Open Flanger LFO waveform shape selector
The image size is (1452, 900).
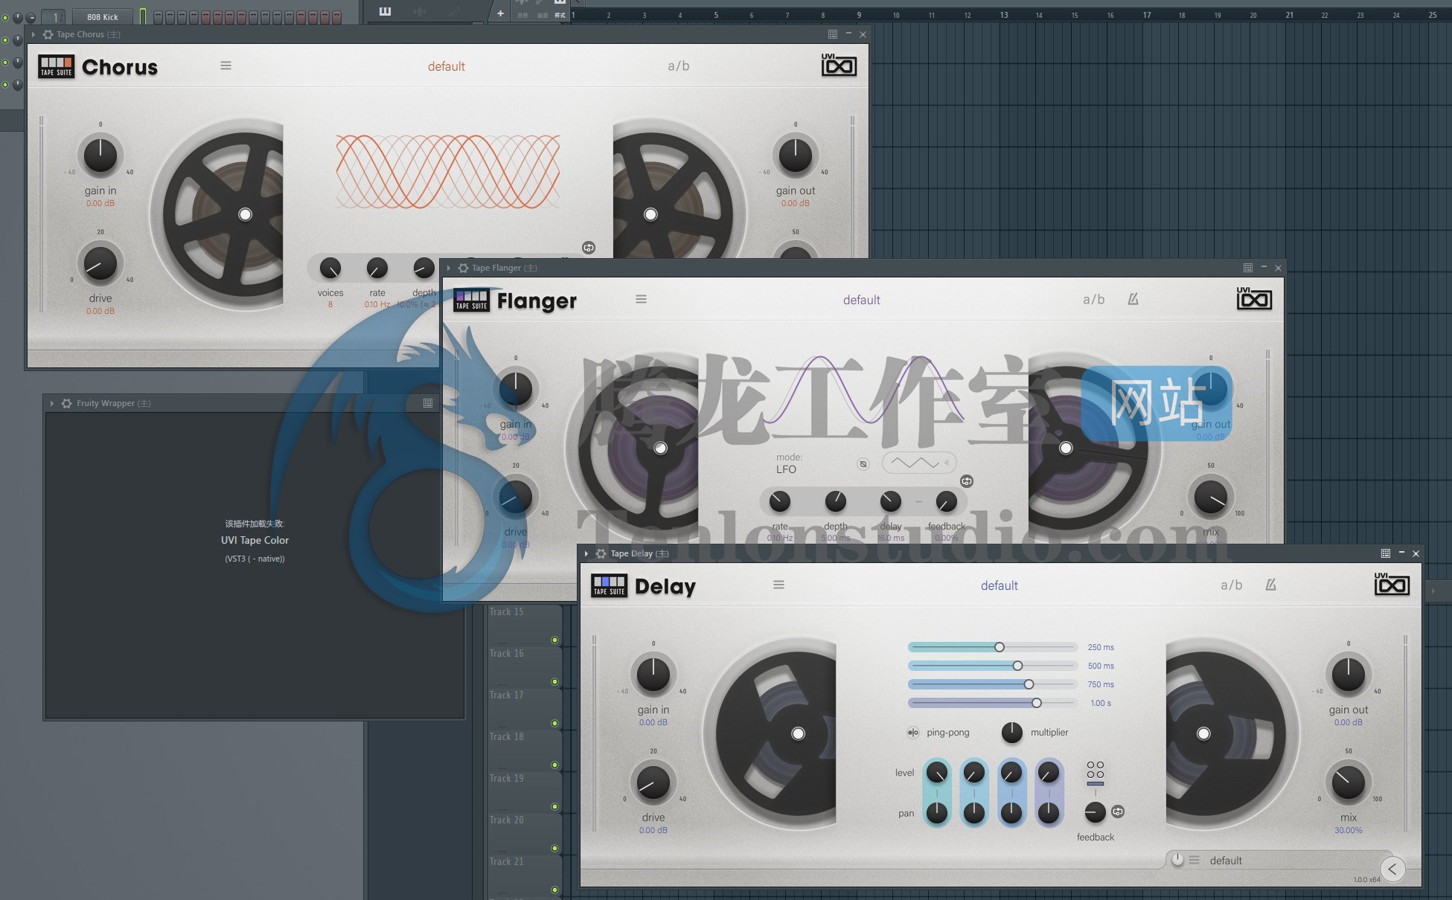point(919,463)
